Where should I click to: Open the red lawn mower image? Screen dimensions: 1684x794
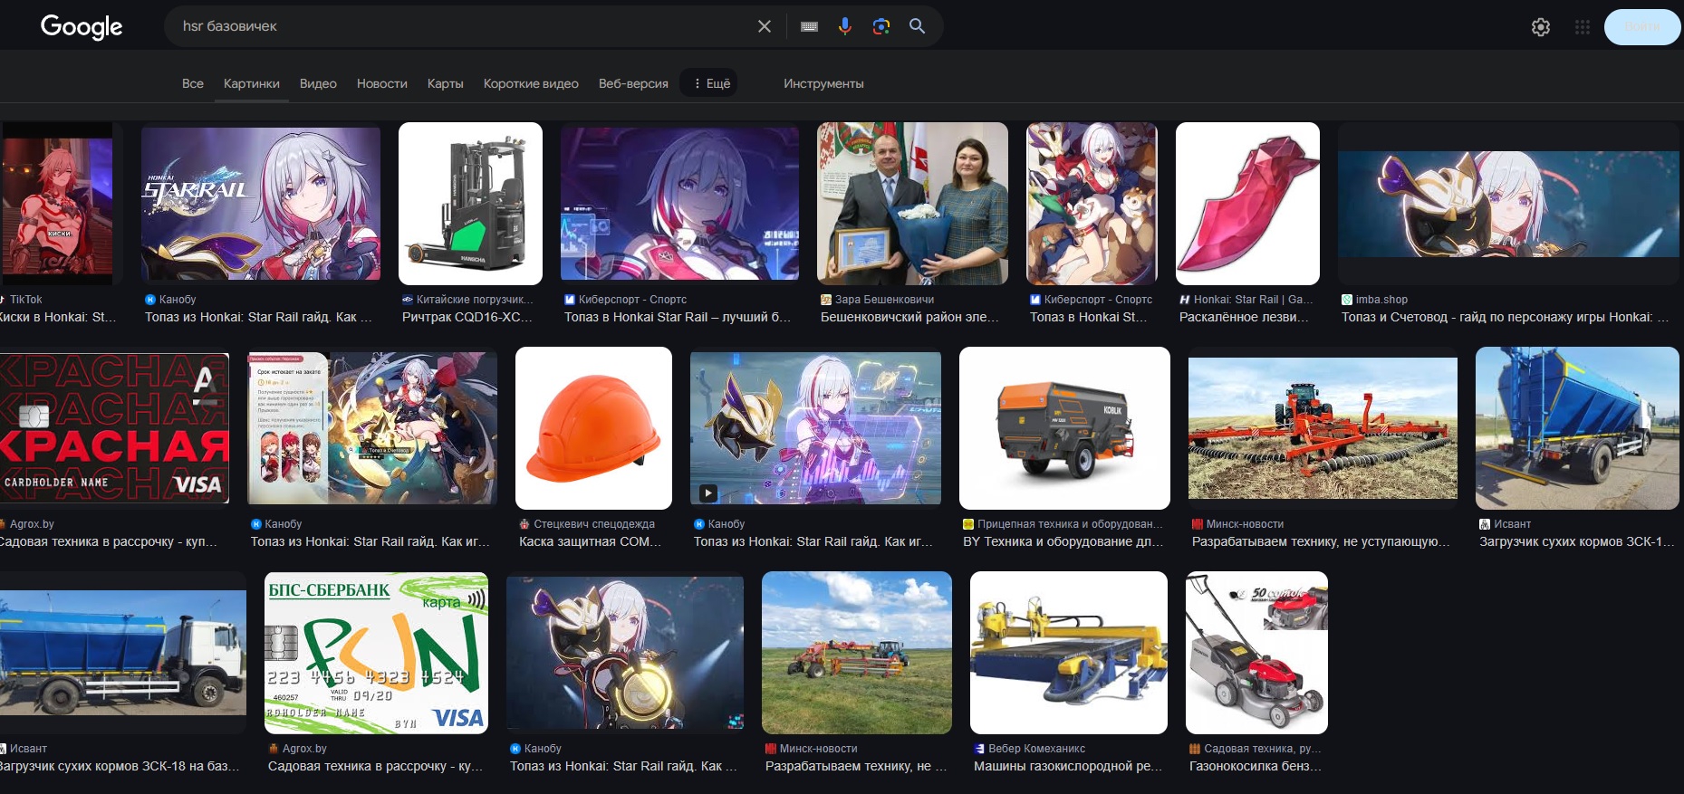pyautogui.click(x=1256, y=653)
